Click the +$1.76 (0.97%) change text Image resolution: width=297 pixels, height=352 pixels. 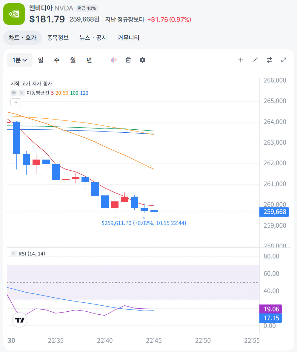(x=169, y=19)
